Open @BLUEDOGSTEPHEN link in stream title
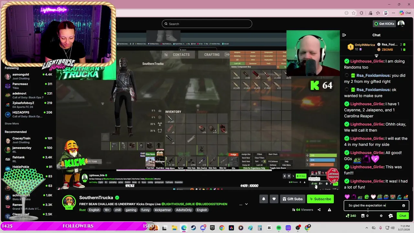The height and width of the screenshot is (233, 414). [212, 204]
